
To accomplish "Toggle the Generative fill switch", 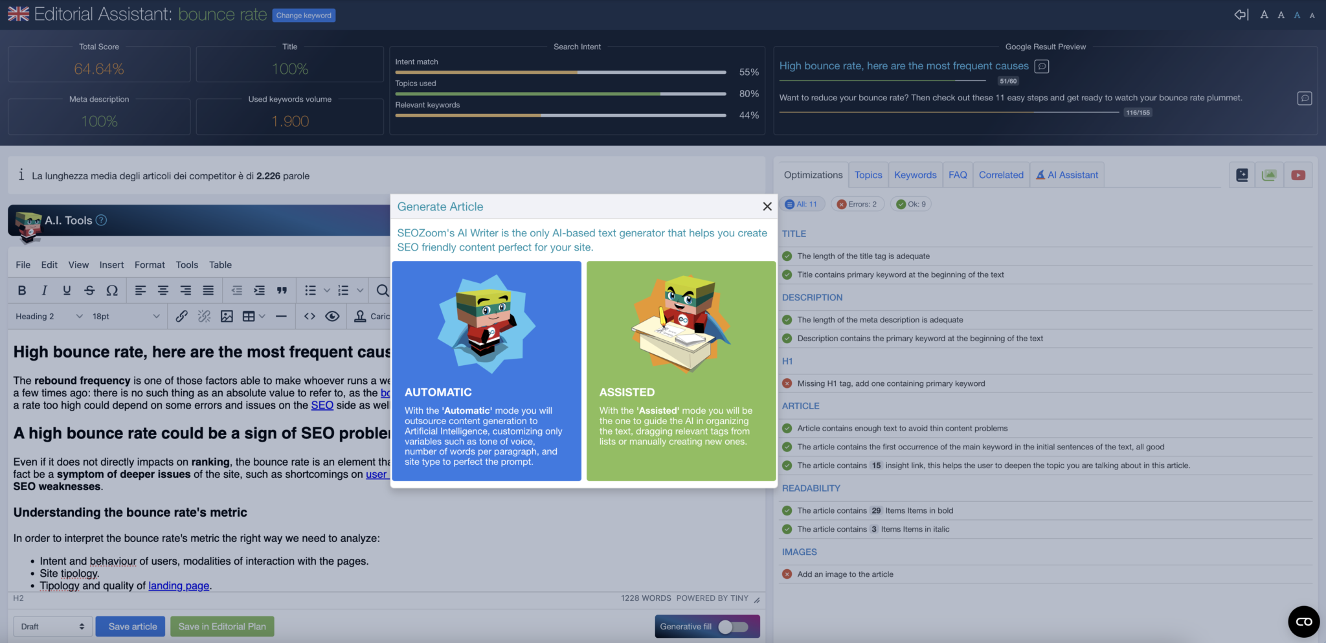I will [734, 626].
